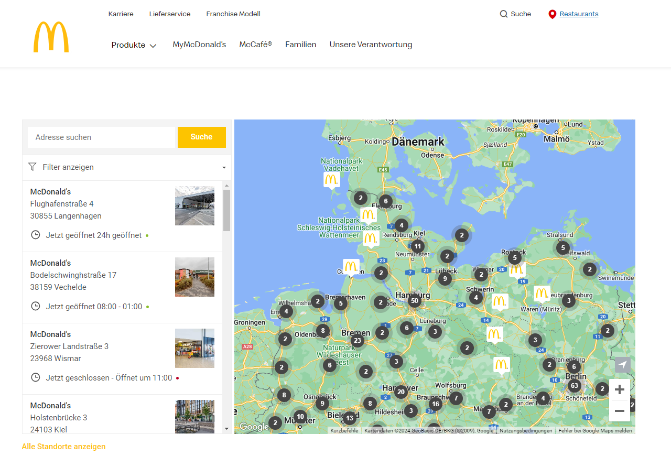Click the McDonald's golden arches logo
This screenshot has width=671, height=456.
pyautogui.click(x=51, y=37)
